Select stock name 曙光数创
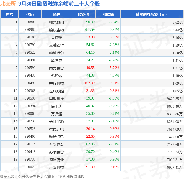Viewport: 184px width, 179px height. click(57, 22)
